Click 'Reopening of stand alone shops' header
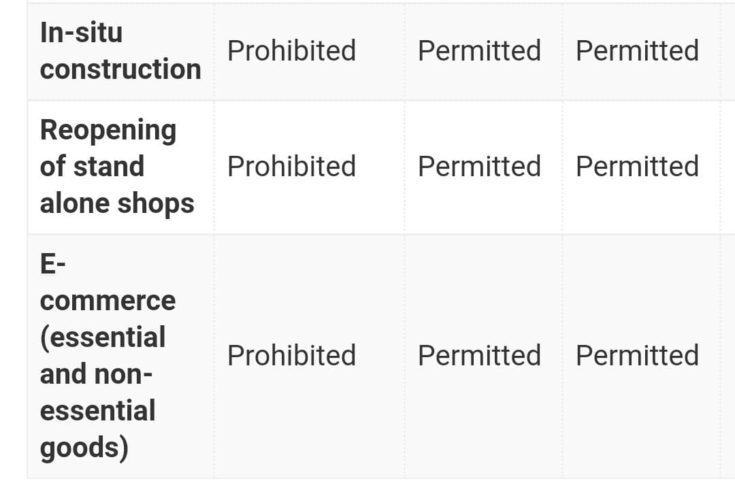 pos(120,167)
